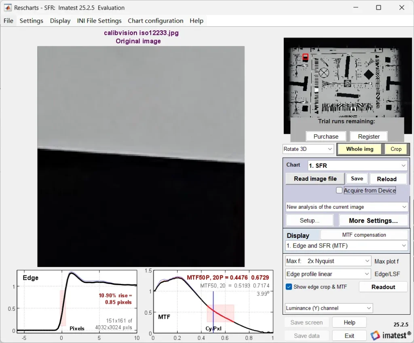Uncheck Show edge crop & MTF
Viewport: 414px width, 343px height.
[289, 287]
